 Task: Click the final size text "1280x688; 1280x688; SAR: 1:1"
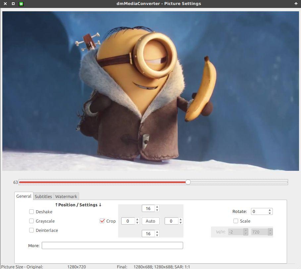point(162,267)
